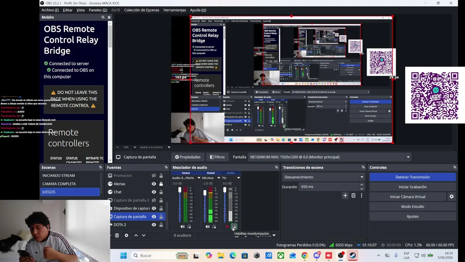Click the Audio del escritorio volume slider handle

[x=179, y=190]
